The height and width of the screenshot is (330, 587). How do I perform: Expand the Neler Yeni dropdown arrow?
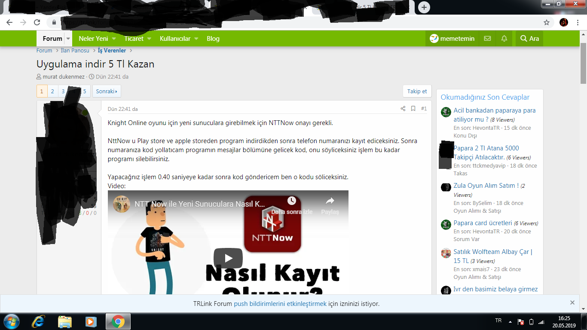click(115, 39)
